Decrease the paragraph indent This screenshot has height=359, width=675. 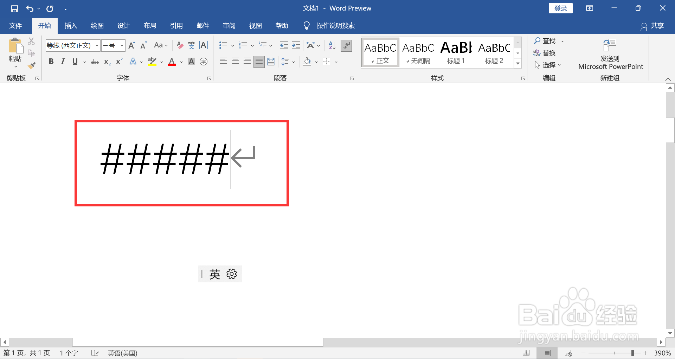coord(284,45)
